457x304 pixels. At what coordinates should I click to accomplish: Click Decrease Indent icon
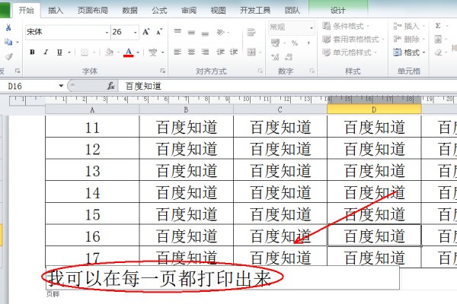(220, 52)
